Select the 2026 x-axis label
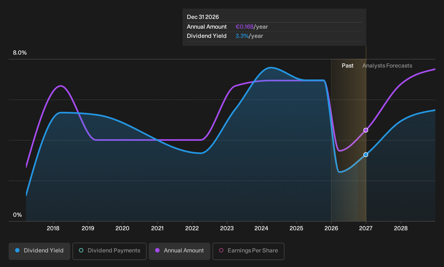Viewport: 444px width, 267px height. pyautogui.click(x=331, y=228)
